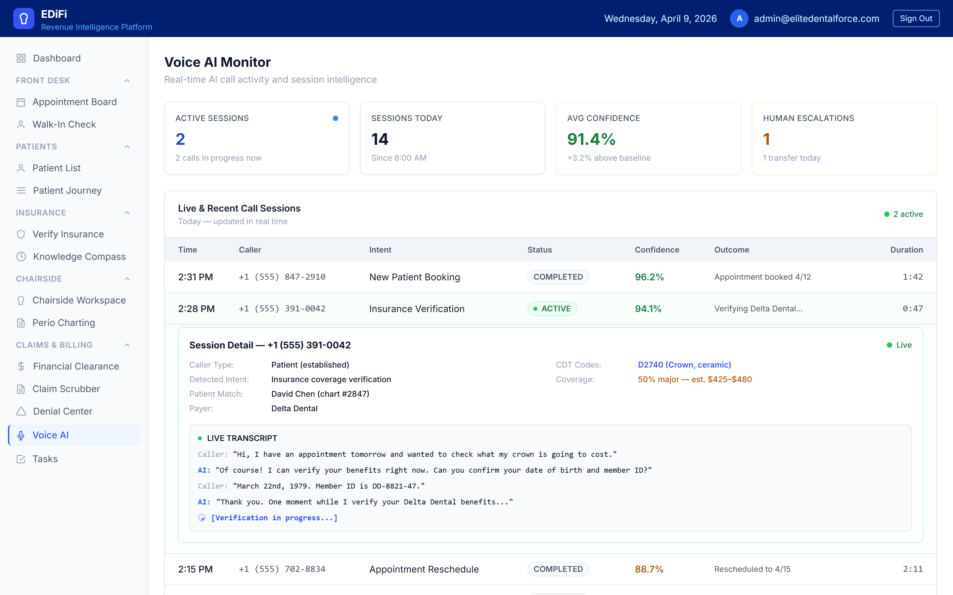Open Perio Charting via its document icon
This screenshot has width=953, height=595.
(21, 322)
